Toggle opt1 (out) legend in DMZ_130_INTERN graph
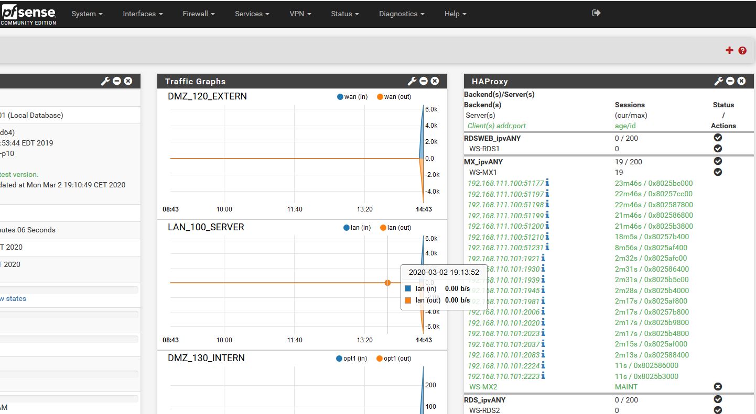 pyautogui.click(x=394, y=359)
